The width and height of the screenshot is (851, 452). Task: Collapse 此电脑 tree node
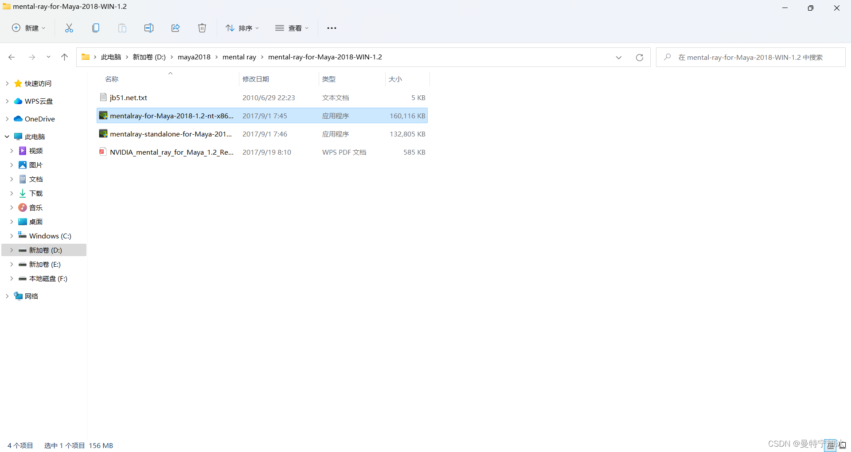(7, 136)
